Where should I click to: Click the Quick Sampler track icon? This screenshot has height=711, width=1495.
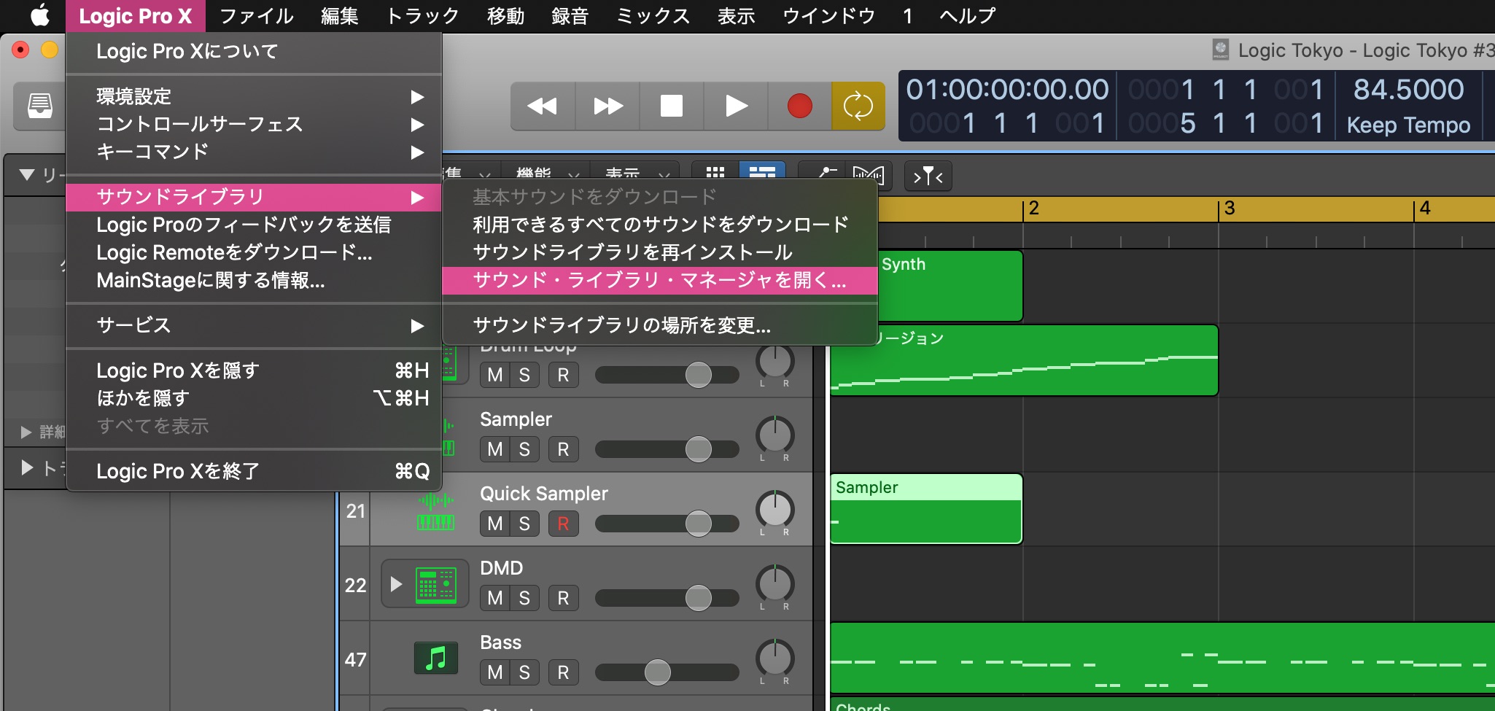[435, 510]
